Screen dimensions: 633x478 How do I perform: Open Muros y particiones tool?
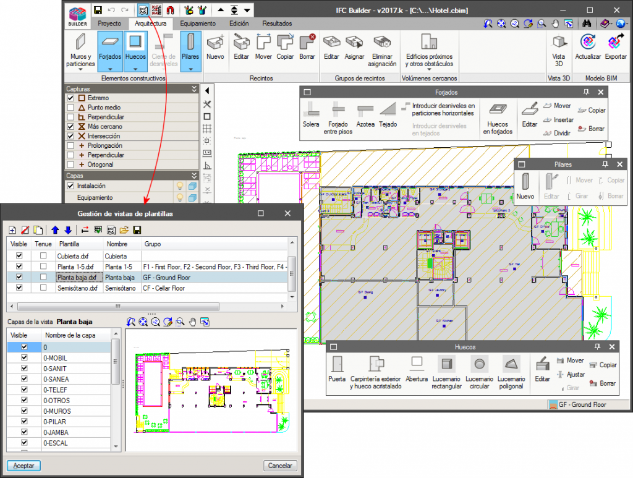point(80,51)
